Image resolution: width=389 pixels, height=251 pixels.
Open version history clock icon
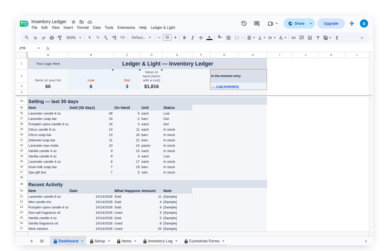(x=244, y=23)
